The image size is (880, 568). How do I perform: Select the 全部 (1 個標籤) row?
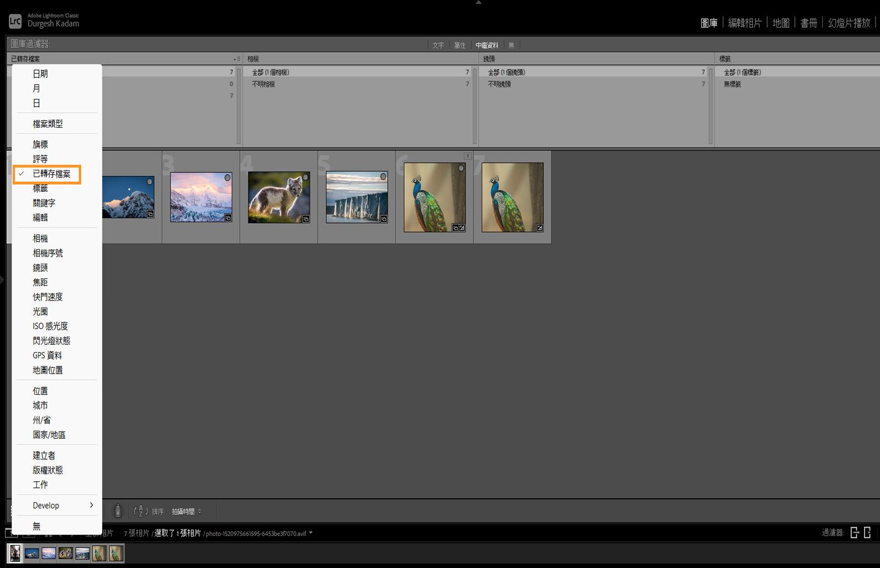[798, 72]
